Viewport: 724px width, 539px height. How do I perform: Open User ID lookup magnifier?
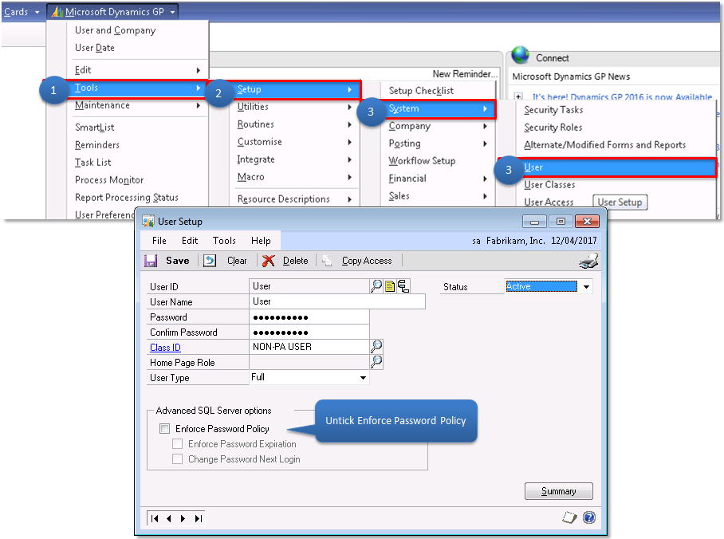tap(376, 286)
